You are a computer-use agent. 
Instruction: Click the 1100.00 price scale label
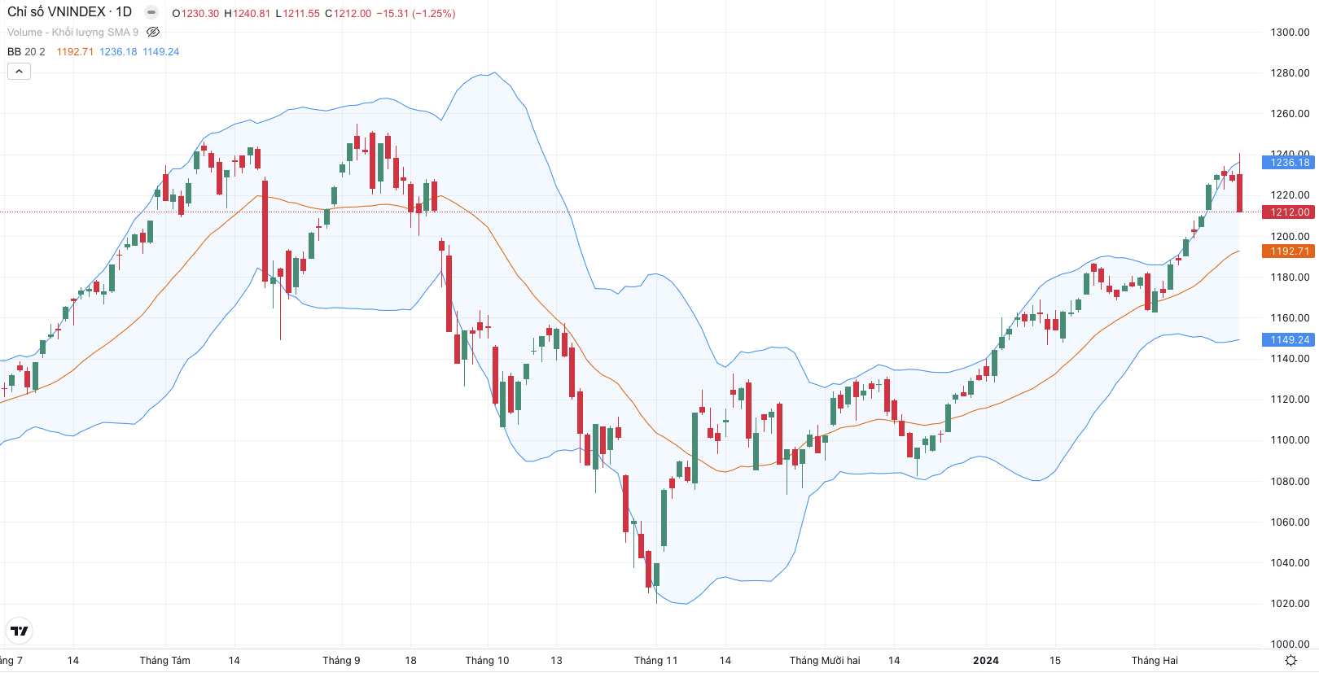pos(1290,440)
